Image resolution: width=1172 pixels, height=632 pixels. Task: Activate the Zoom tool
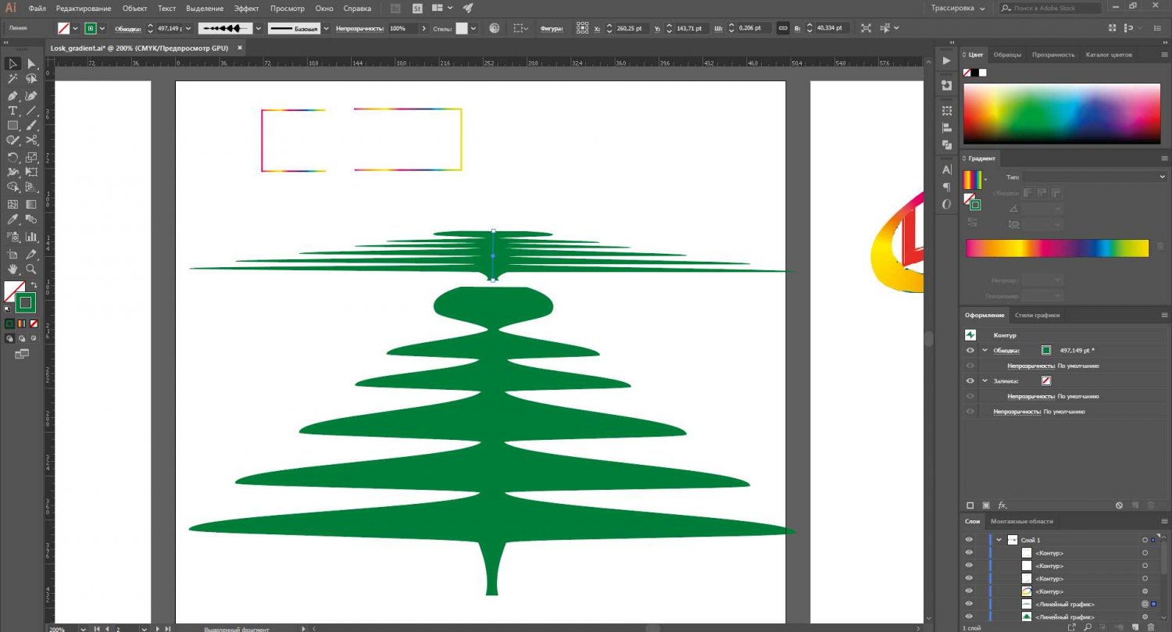tap(31, 269)
